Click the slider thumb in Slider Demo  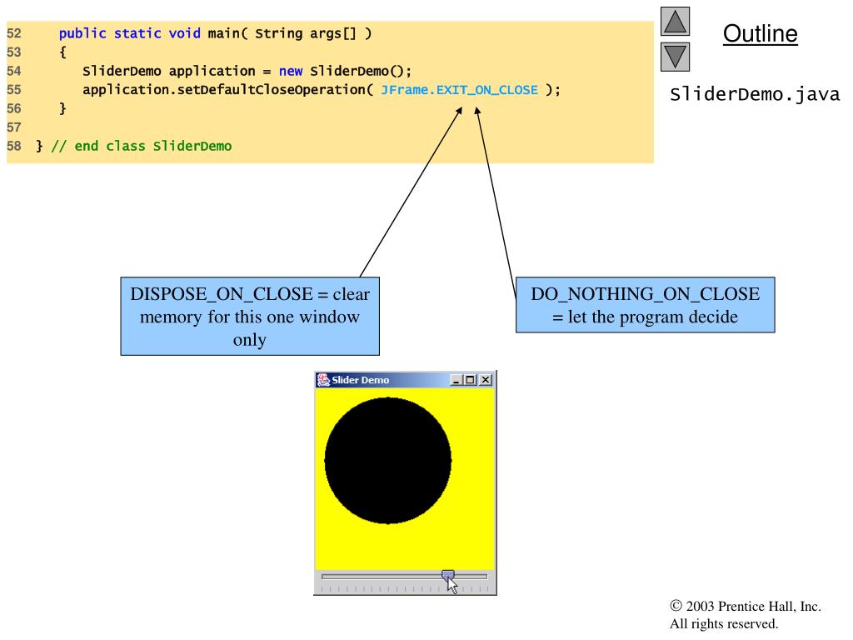[447, 575]
